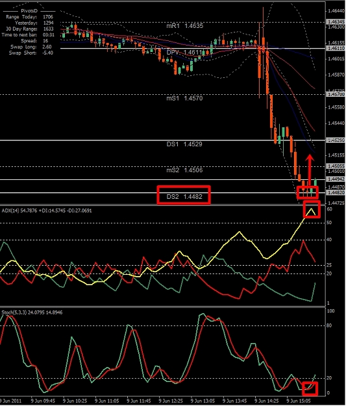This screenshot has height=406, width=346.
Task: Click the Stoch(5,3,3) indicator readout
Action: 32,312
